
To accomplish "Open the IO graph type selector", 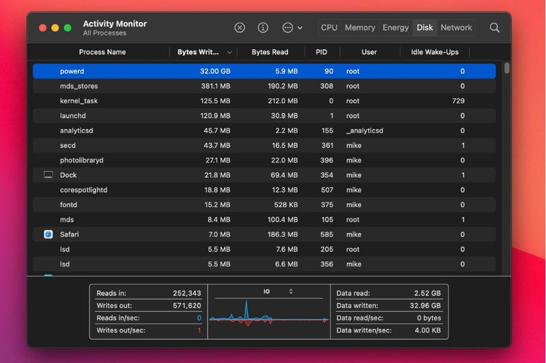I will coord(291,291).
